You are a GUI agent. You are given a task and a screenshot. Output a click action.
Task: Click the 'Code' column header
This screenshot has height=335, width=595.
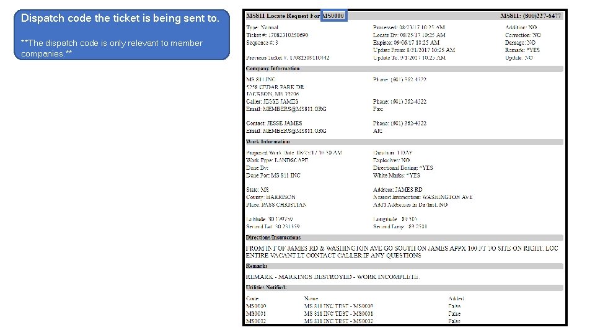coord(252,298)
